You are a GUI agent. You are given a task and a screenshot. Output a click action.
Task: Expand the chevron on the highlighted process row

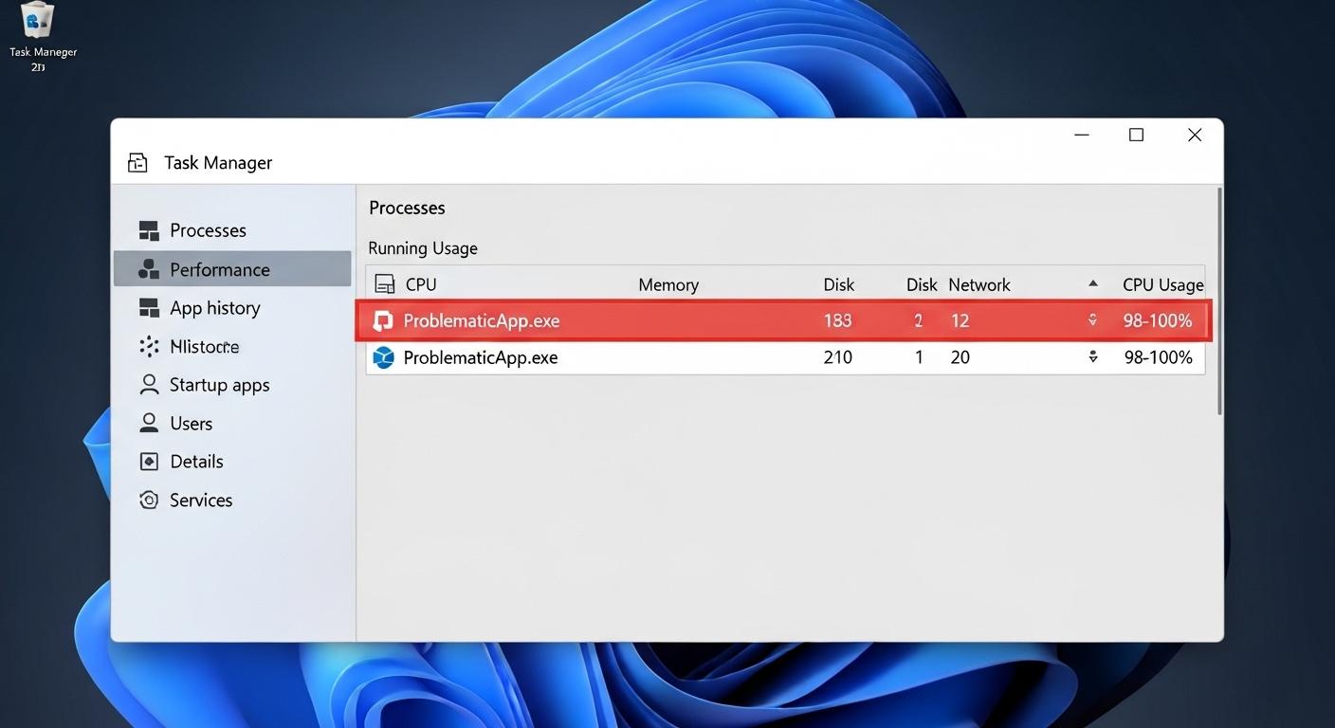pos(1092,320)
